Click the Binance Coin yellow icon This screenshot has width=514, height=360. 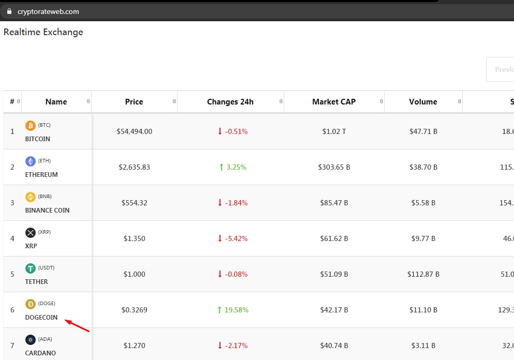(31, 197)
